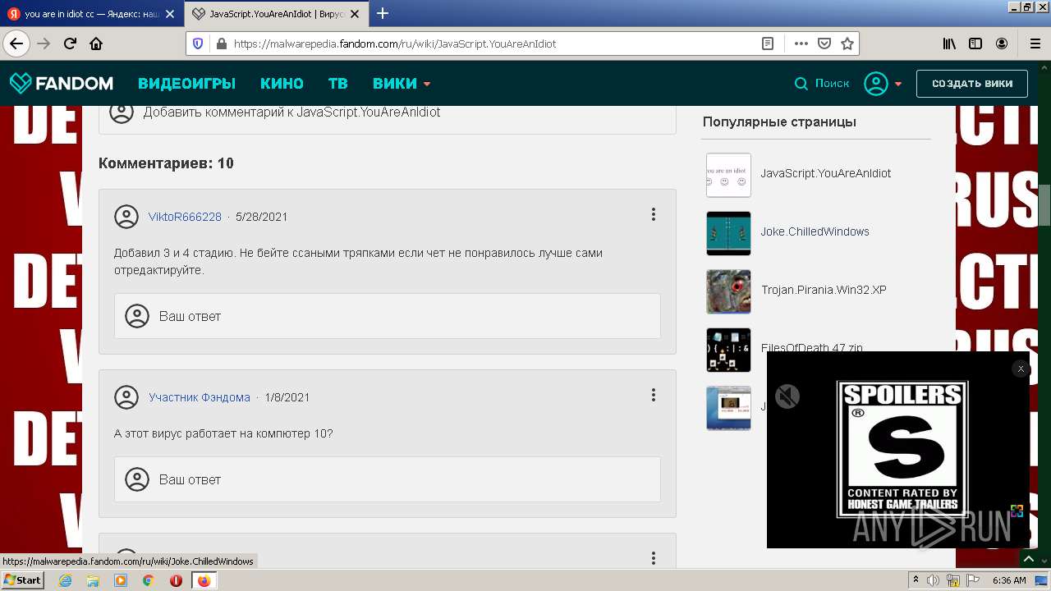Close the floating video player

(x=1021, y=369)
